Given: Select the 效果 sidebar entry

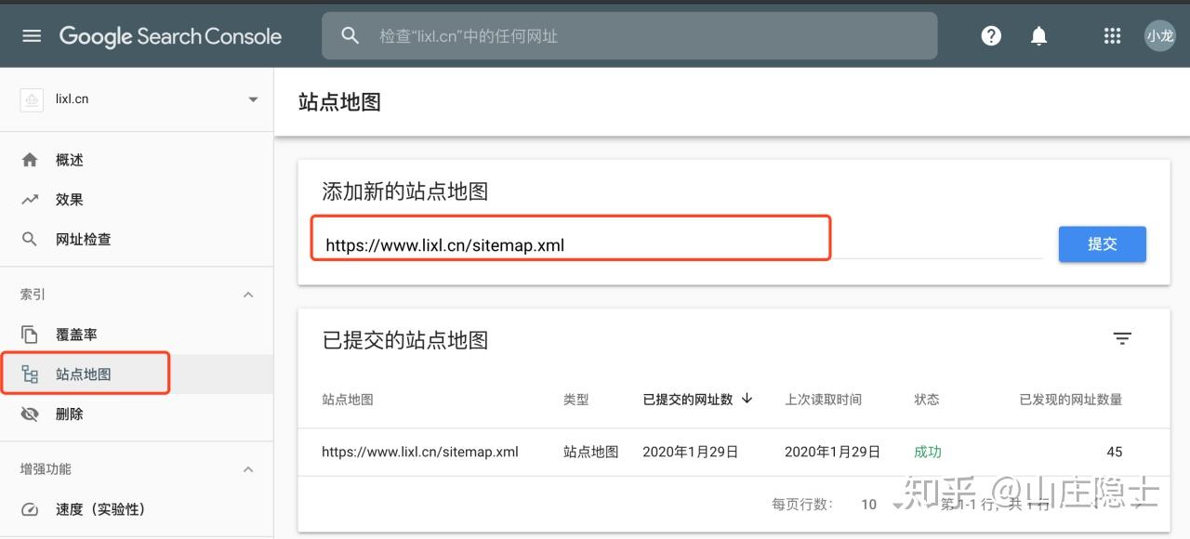Looking at the screenshot, I should [x=69, y=199].
